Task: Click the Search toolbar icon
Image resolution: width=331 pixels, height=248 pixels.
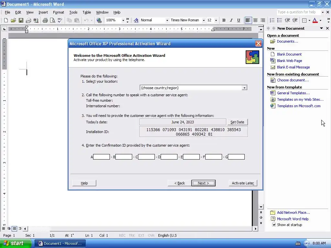Action: 36,20
